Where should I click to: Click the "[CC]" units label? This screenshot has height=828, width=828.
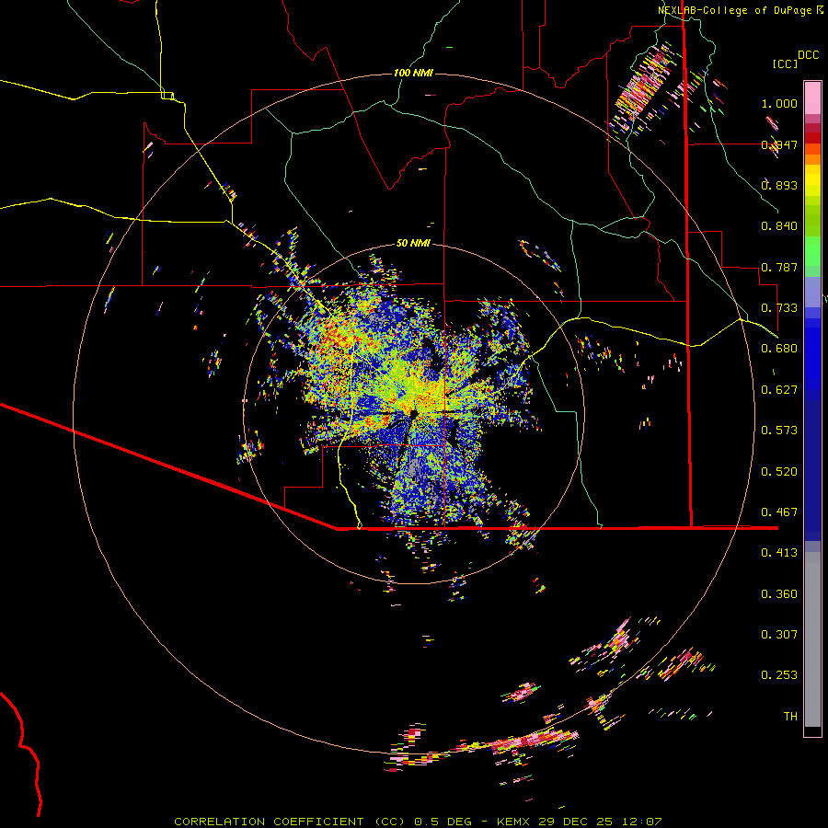785,63
